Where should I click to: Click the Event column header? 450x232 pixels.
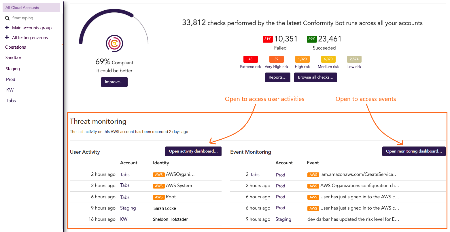click(x=313, y=163)
